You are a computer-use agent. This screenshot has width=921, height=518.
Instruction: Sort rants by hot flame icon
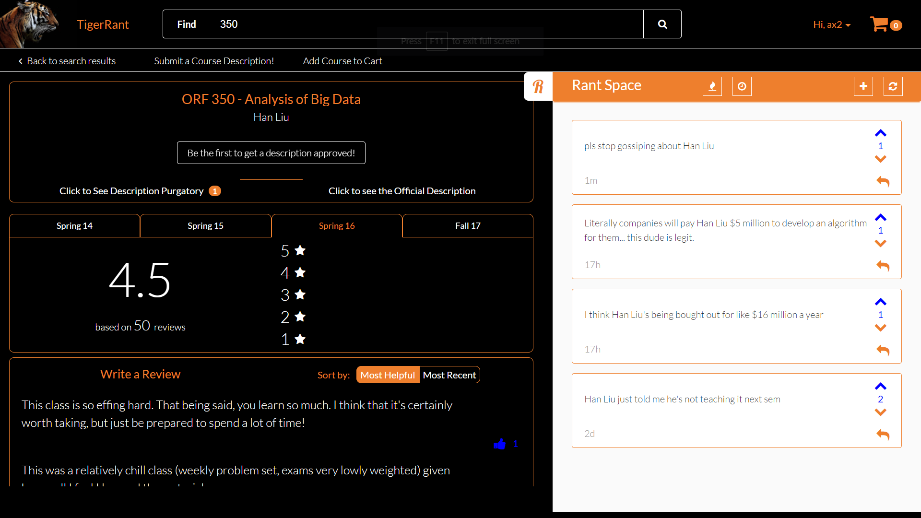(x=712, y=86)
